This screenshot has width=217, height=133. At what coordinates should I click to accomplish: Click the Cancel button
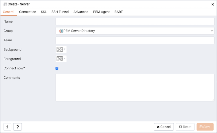click(164, 127)
